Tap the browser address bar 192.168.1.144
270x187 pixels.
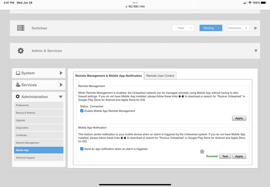135,6
